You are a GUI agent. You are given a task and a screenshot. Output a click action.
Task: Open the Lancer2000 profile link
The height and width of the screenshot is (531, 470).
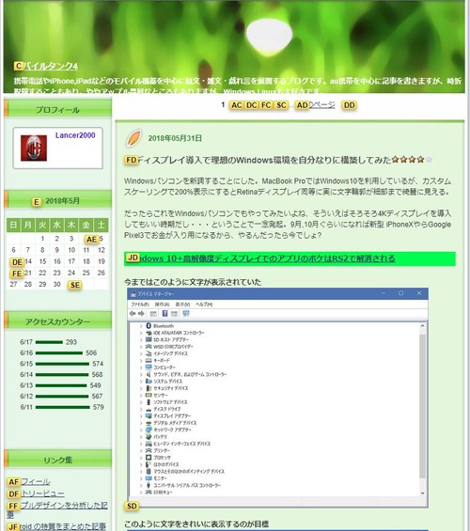click(75, 135)
